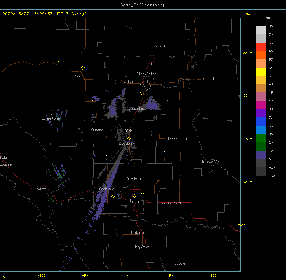This screenshot has width=286, height=280.
Task: Click the blue 36 dBZ legend swatch
Action: point(261,121)
